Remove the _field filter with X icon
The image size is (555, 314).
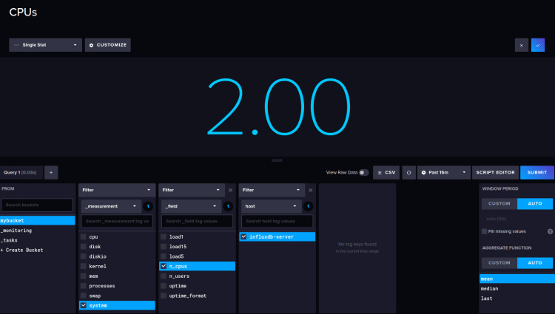click(231, 190)
